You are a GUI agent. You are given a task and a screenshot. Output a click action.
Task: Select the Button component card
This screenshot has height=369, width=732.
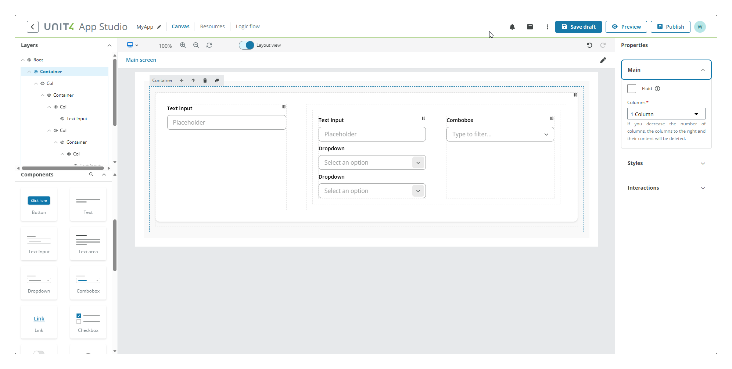(x=39, y=204)
